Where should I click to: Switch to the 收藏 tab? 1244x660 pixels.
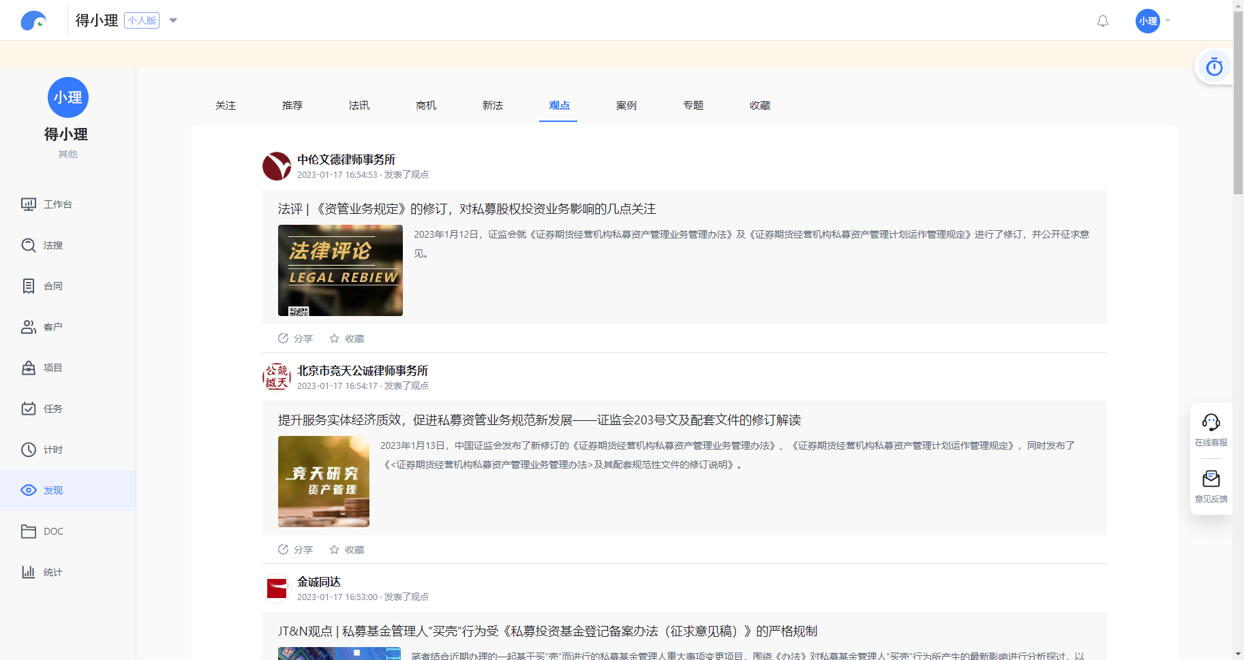pos(760,106)
